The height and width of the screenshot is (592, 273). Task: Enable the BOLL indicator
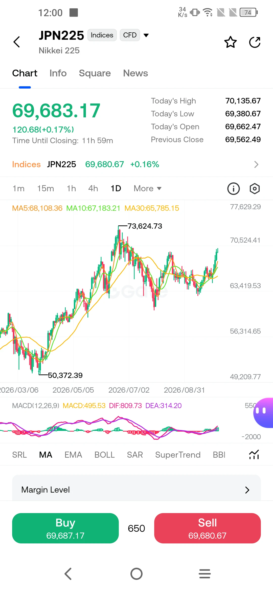pyautogui.click(x=104, y=455)
